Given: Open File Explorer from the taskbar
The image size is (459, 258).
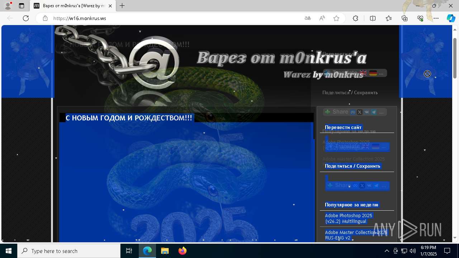Looking at the screenshot, I should 165,251.
